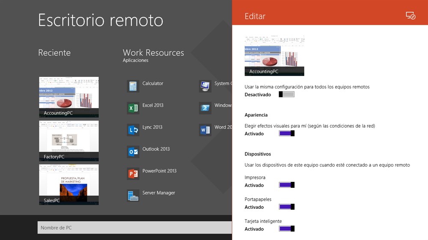
Task: Open the Calculator app icon
Action: coord(133,86)
